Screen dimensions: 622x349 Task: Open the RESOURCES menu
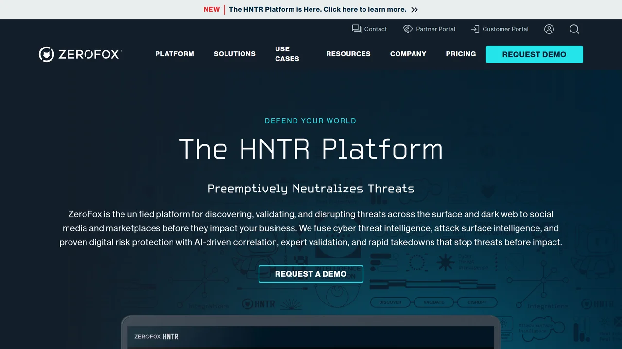pyautogui.click(x=348, y=54)
